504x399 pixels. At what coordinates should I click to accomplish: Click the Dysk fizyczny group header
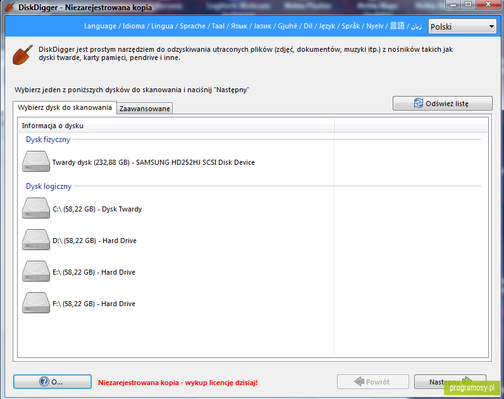pos(48,140)
